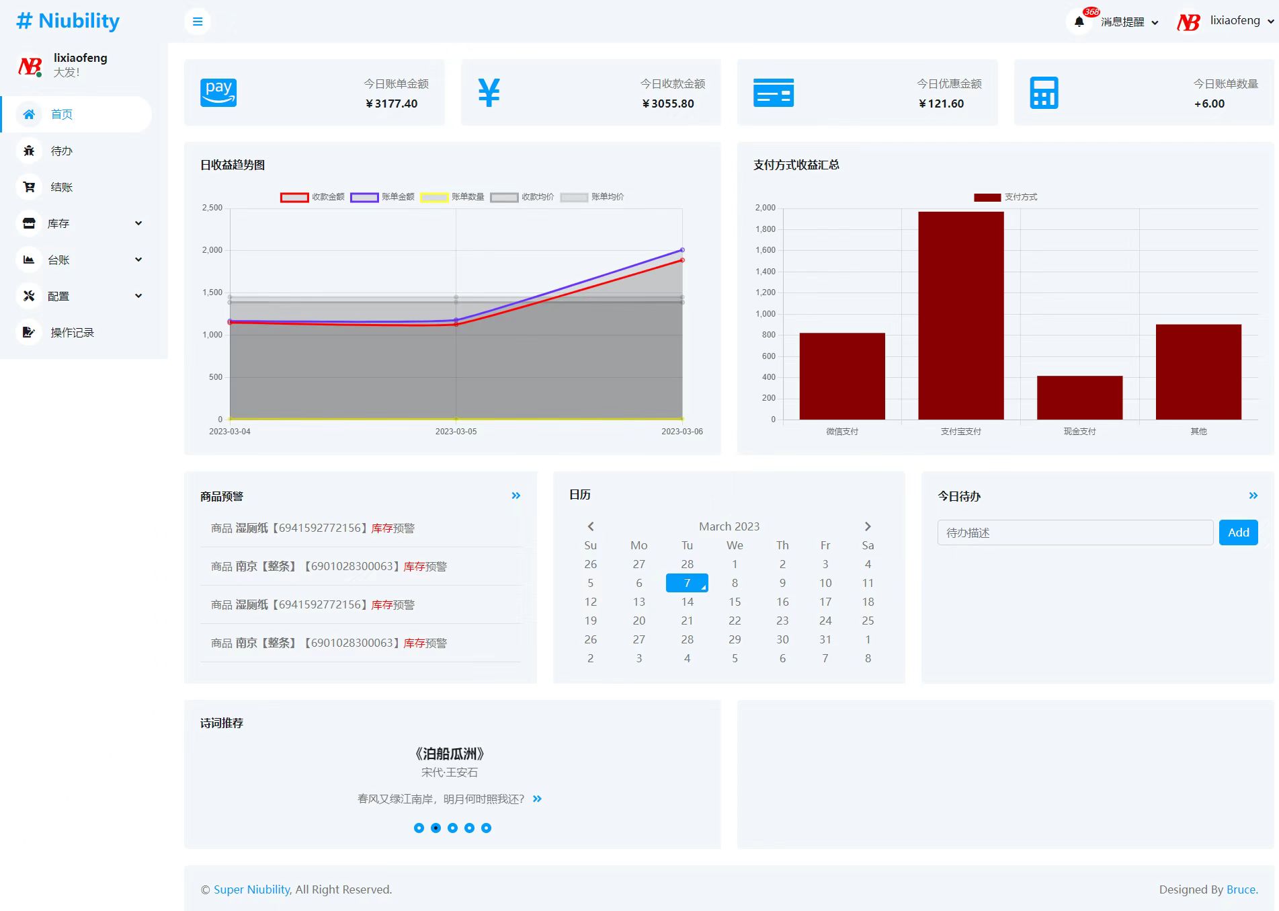Select the third poem carousel dot
The image size is (1279, 911).
(x=452, y=828)
